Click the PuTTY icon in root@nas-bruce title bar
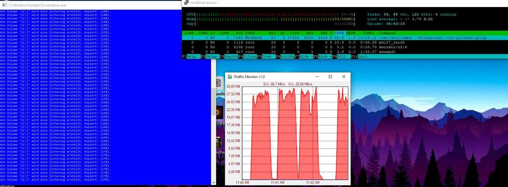 [187, 3]
